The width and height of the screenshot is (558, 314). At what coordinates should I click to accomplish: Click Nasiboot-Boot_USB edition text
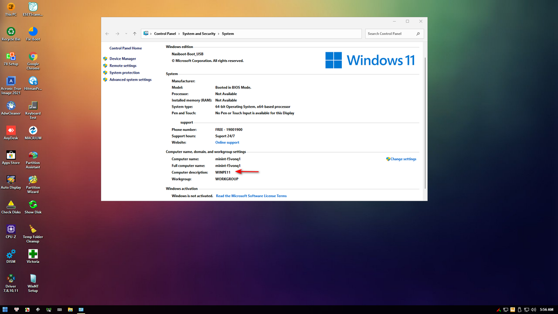187,54
